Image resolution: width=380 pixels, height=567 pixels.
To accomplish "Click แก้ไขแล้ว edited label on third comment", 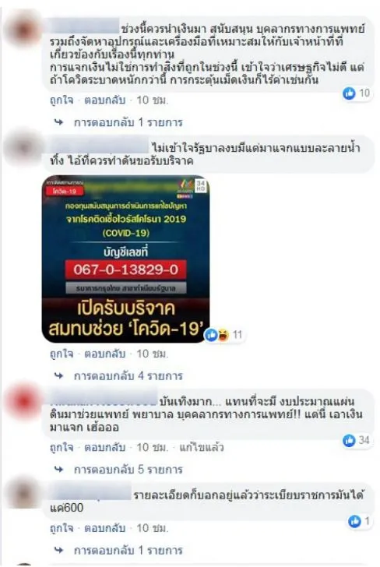I will (202, 448).
